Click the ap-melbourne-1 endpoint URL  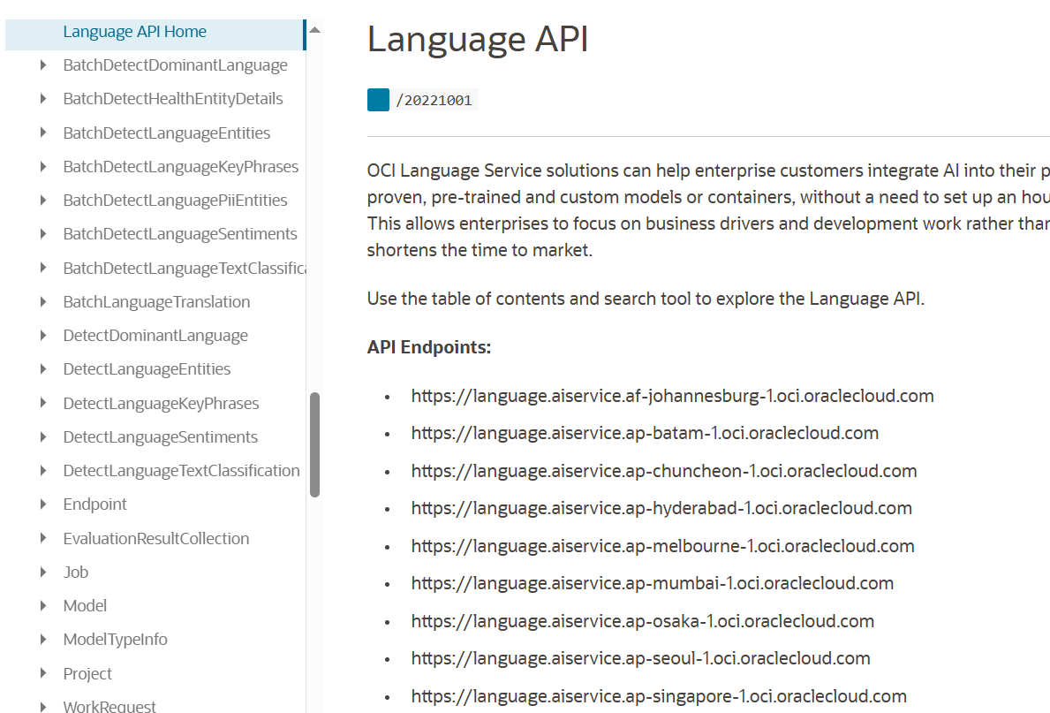[663, 546]
